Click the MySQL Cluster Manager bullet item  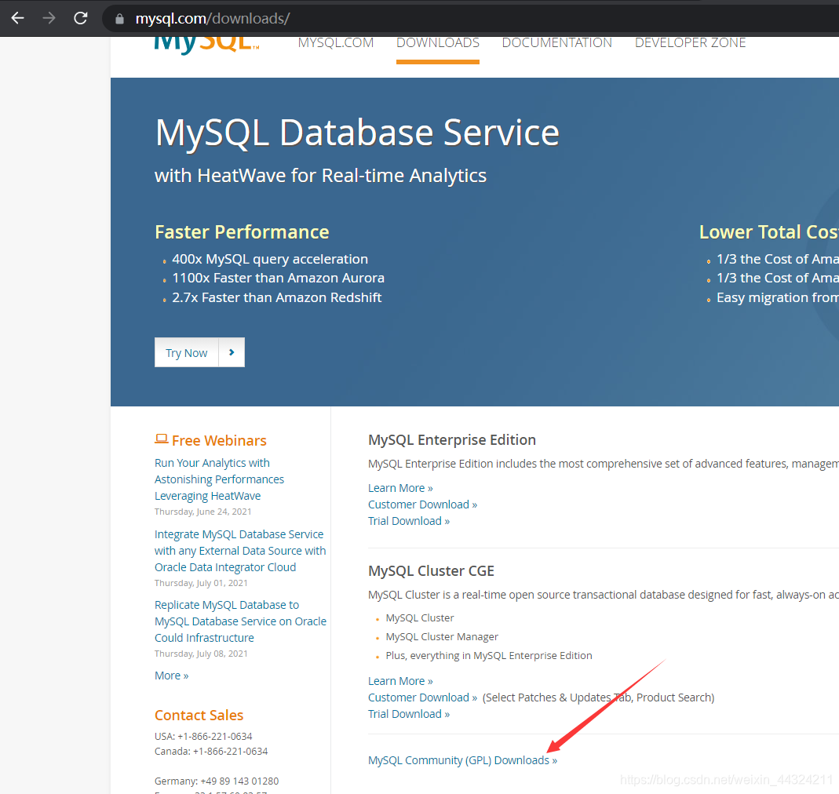click(441, 637)
